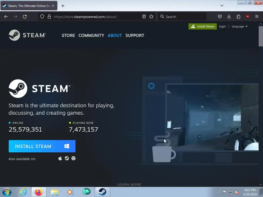Click the LEARN MORE link at the bottom
Image resolution: width=263 pixels, height=197 pixels.
129,184
